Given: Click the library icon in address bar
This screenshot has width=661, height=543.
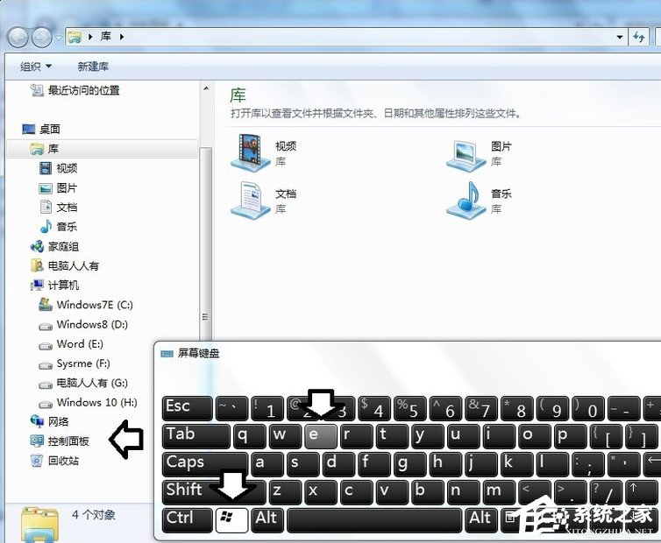Looking at the screenshot, I should click(75, 37).
